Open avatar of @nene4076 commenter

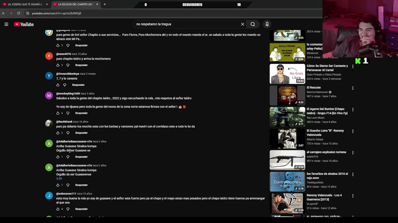click(x=49, y=56)
